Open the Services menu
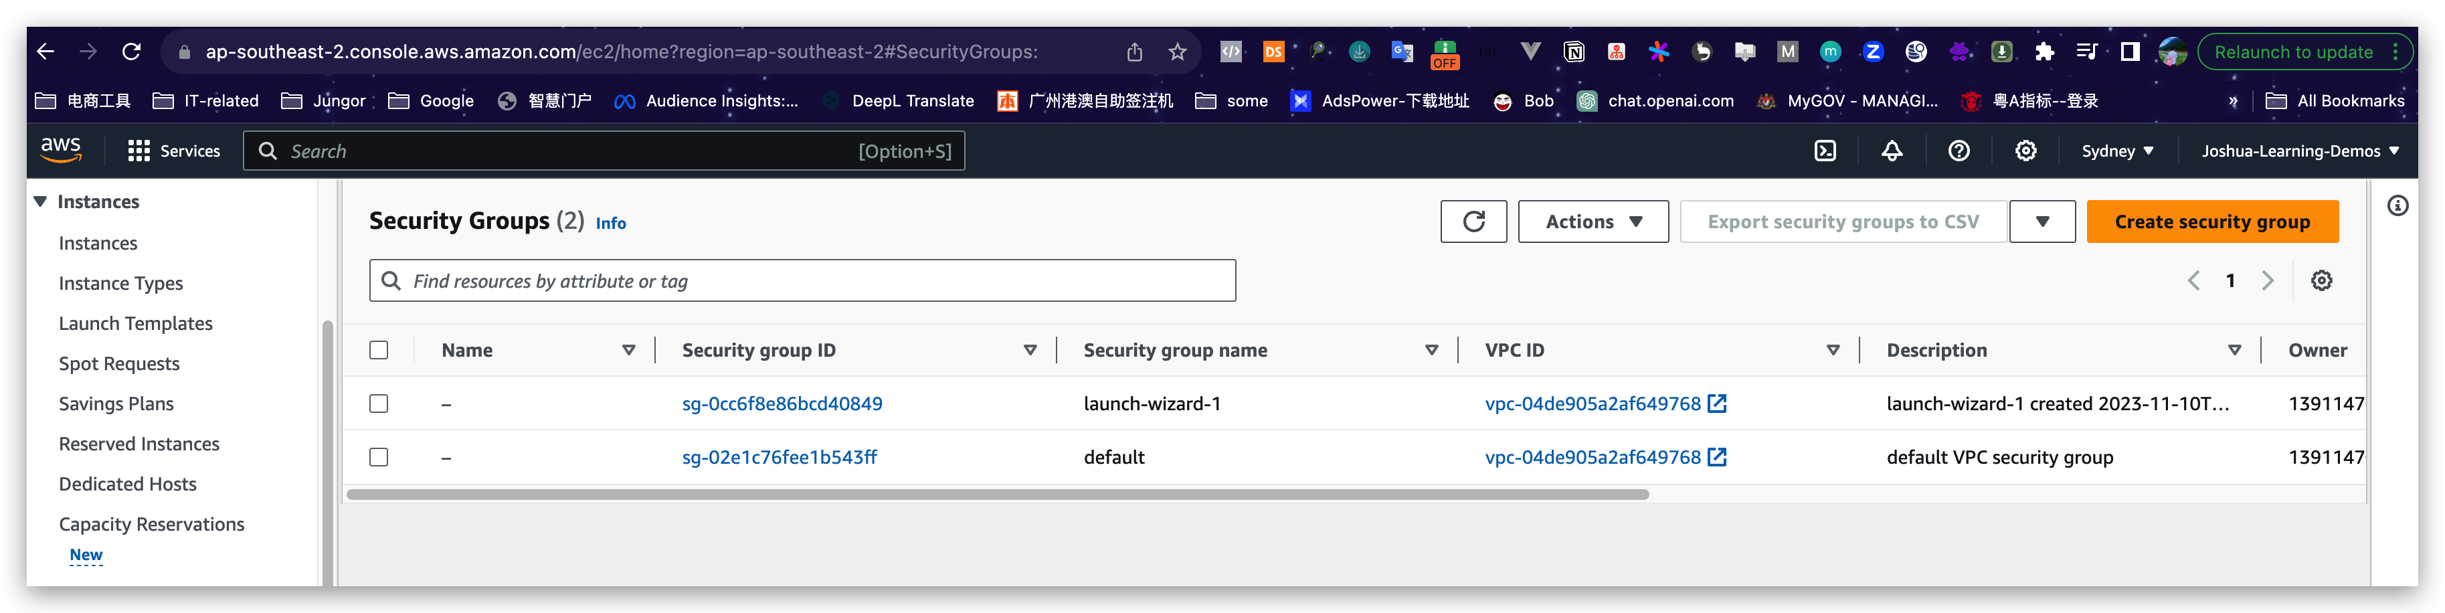This screenshot has height=613, width=2445. [x=174, y=150]
